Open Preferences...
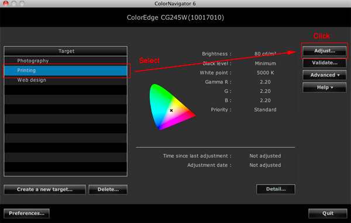This screenshot has width=351, height=223. tap(27, 214)
